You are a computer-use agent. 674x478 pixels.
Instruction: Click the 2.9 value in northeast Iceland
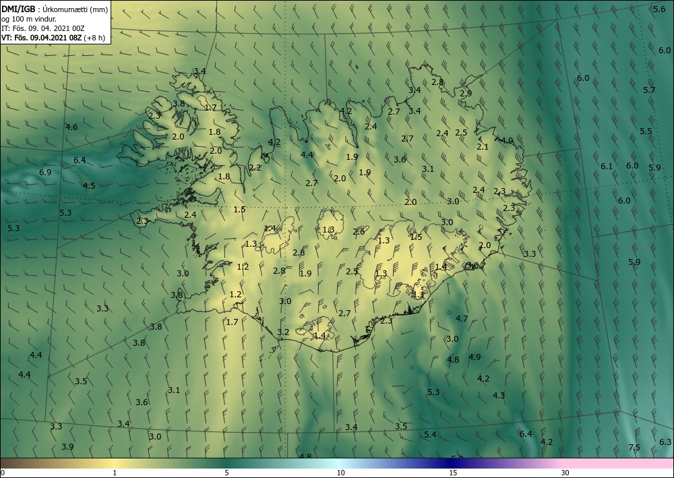coord(466,93)
